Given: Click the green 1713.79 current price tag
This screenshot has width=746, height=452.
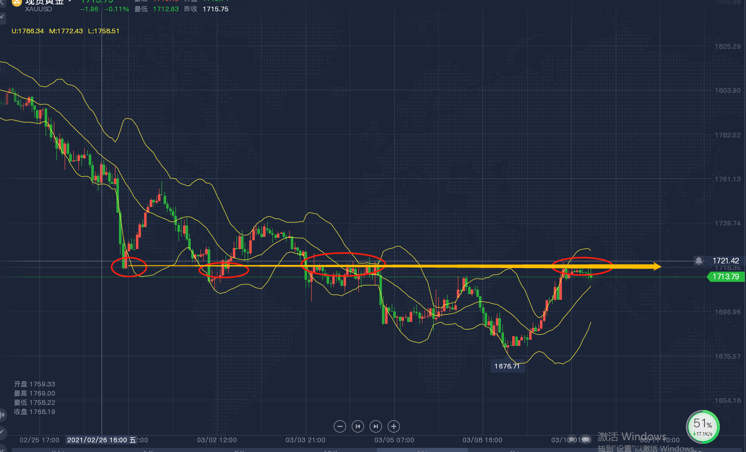Looking at the screenshot, I should 725,277.
